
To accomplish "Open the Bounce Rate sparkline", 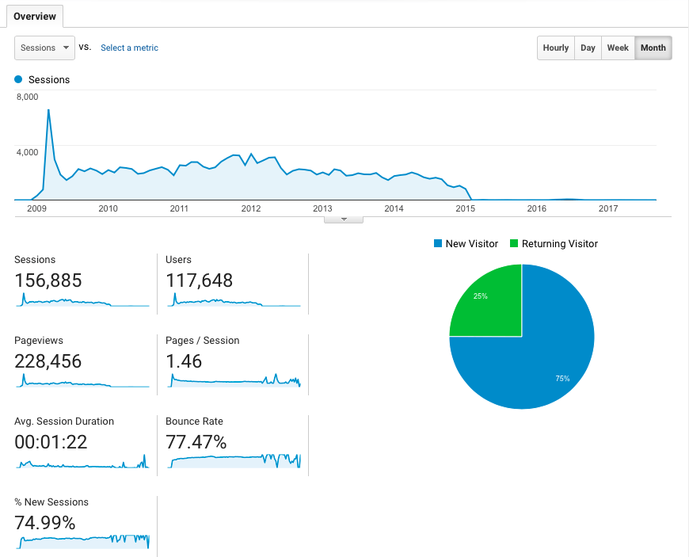I will (234, 461).
